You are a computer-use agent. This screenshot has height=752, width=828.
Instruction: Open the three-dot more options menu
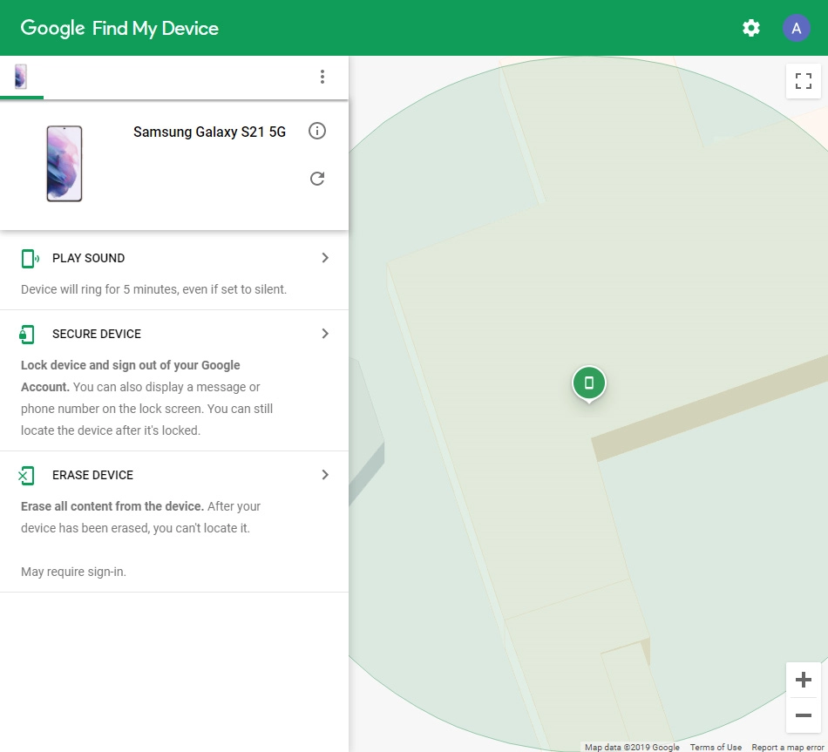coord(322,77)
